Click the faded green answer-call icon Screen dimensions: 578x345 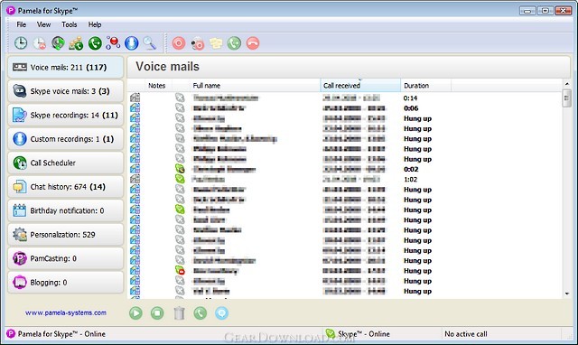(x=234, y=43)
